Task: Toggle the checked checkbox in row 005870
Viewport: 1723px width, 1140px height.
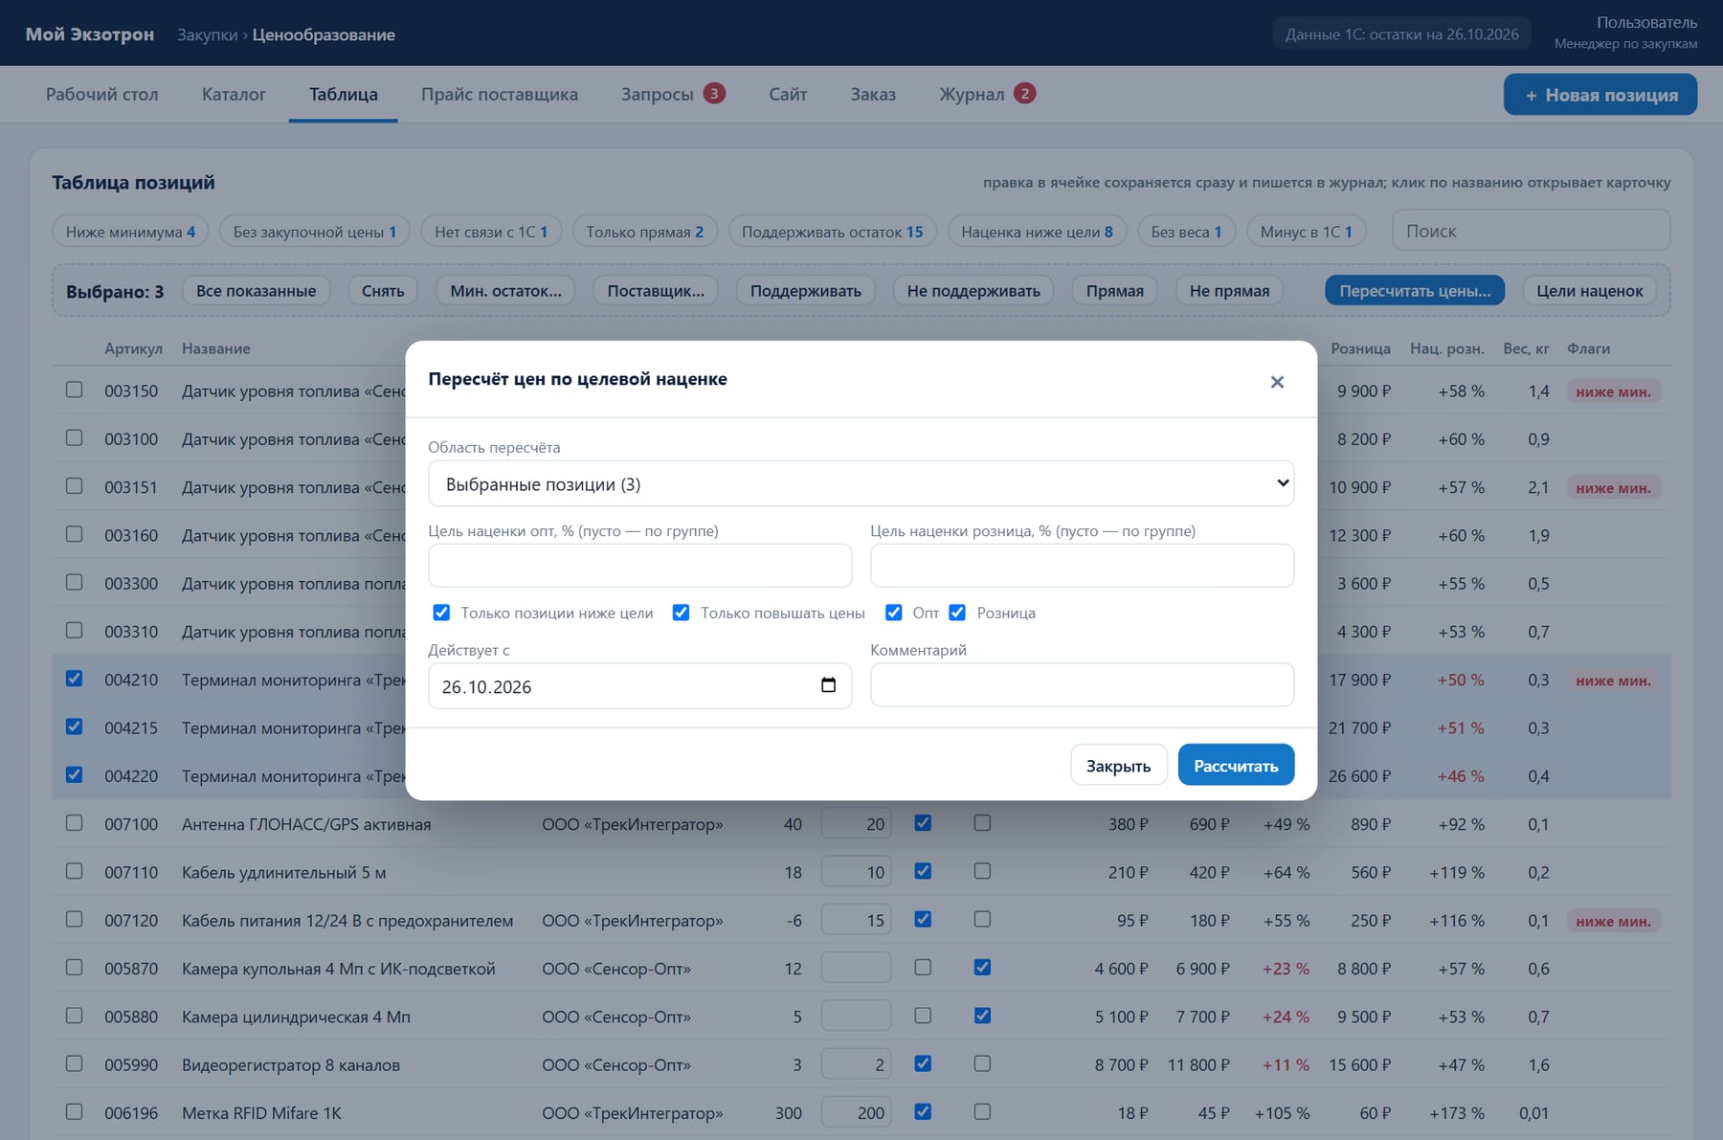Action: 982,967
